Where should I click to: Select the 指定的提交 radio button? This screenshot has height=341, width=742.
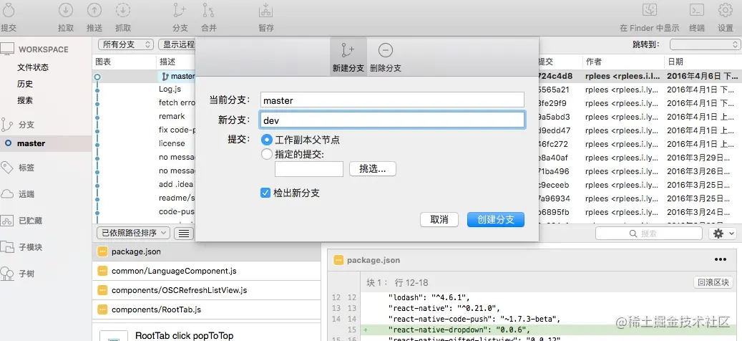[267, 154]
